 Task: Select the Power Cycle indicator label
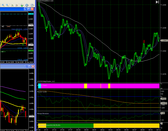[x=42, y=92]
